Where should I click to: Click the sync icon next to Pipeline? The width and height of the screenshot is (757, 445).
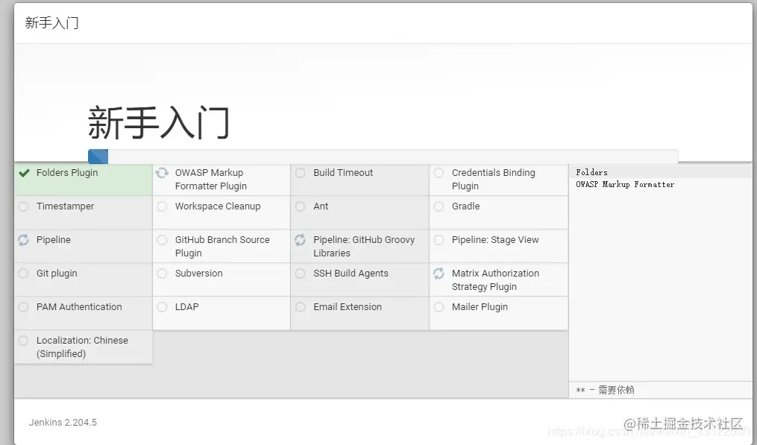click(x=23, y=240)
